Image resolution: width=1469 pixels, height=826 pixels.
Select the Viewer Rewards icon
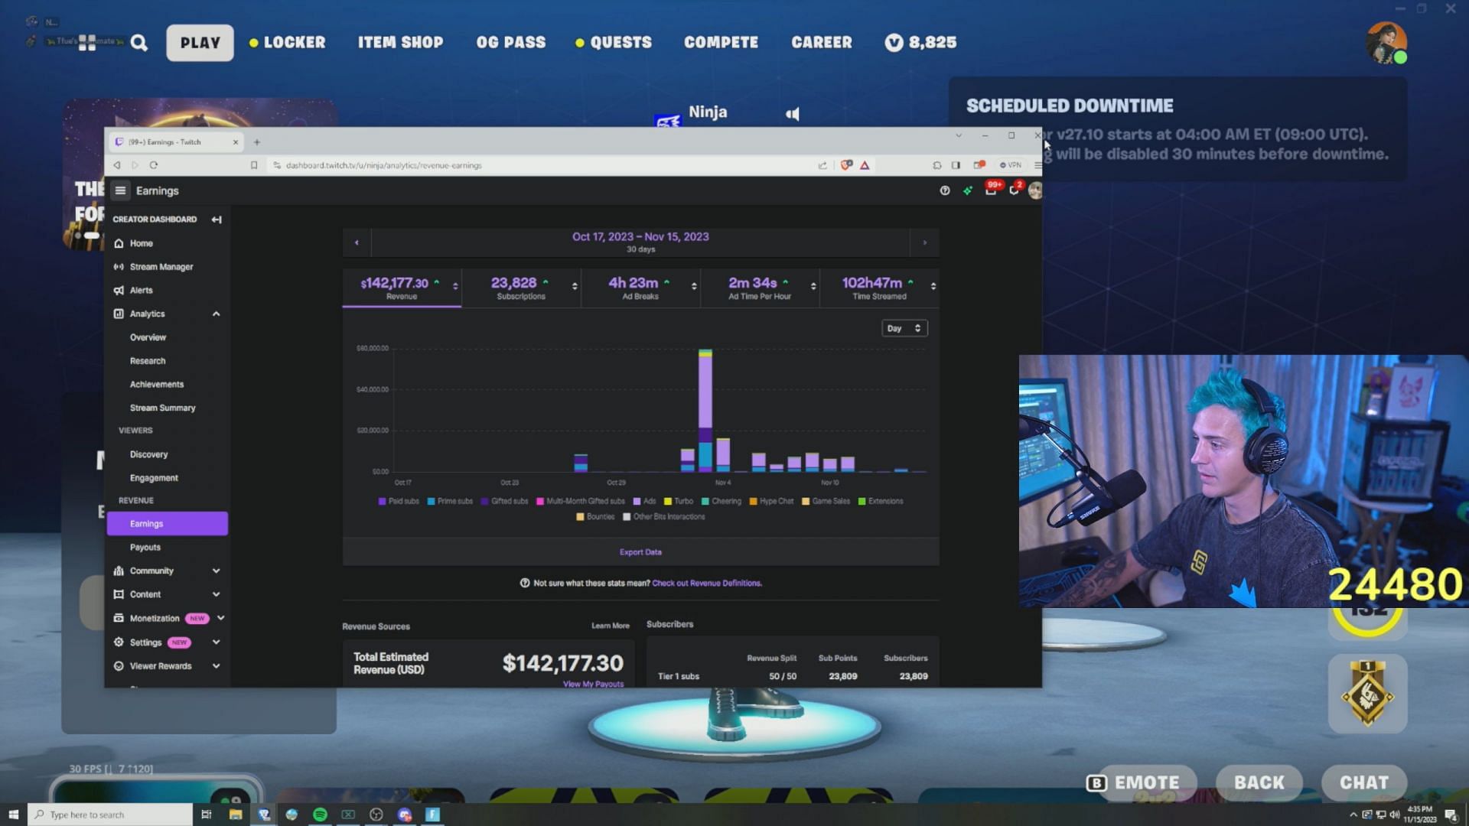pyautogui.click(x=119, y=665)
